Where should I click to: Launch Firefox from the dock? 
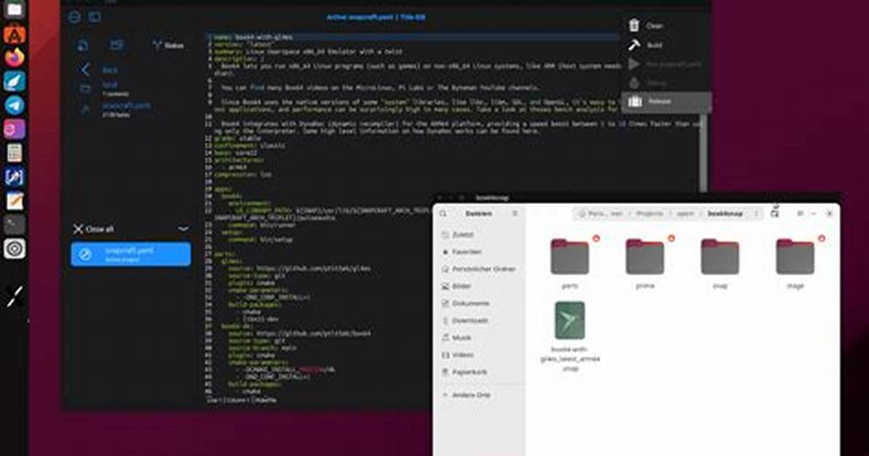point(15,57)
